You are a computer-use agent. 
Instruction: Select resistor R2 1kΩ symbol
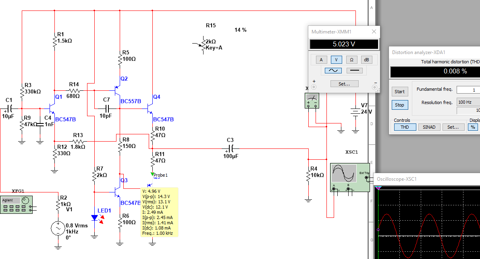tap(58, 204)
